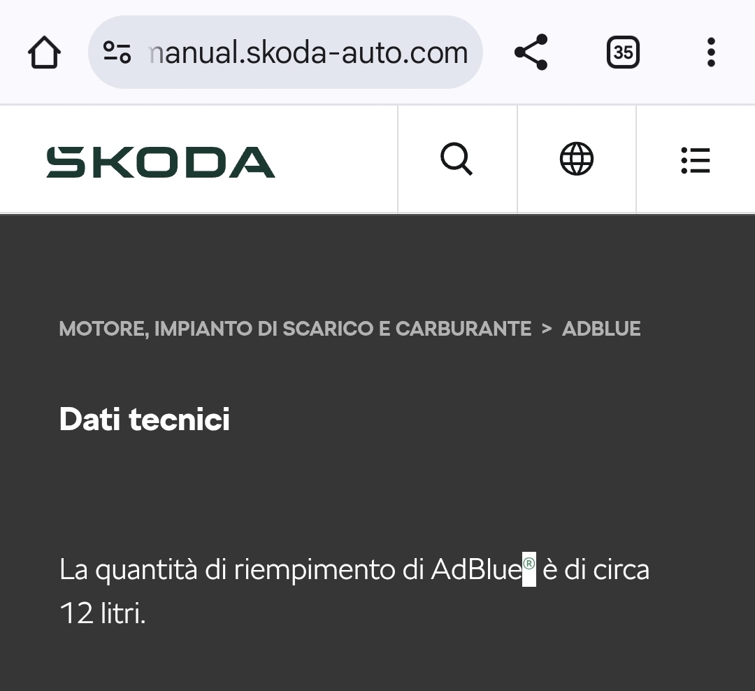Open table of contents list icon
This screenshot has width=755, height=691.
(696, 160)
